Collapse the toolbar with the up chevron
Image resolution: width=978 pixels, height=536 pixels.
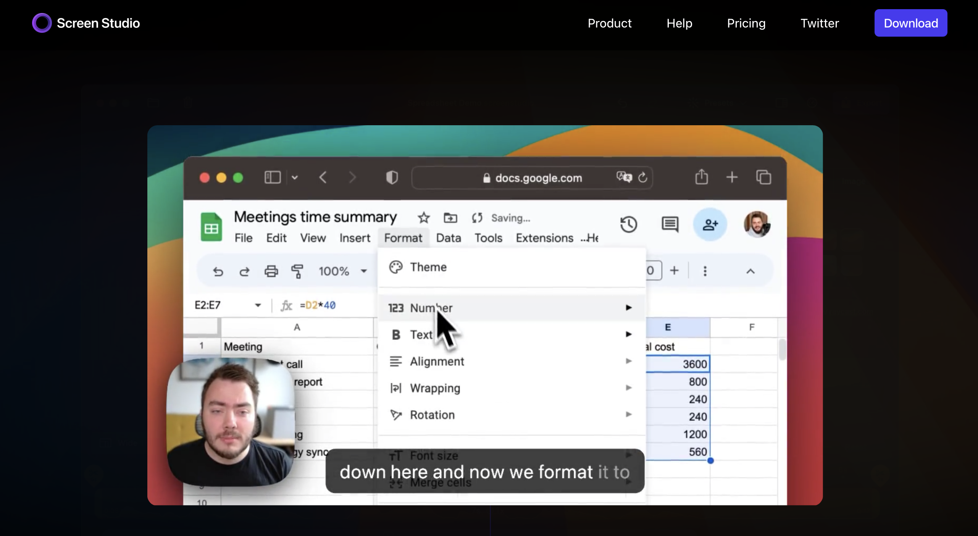(x=750, y=271)
